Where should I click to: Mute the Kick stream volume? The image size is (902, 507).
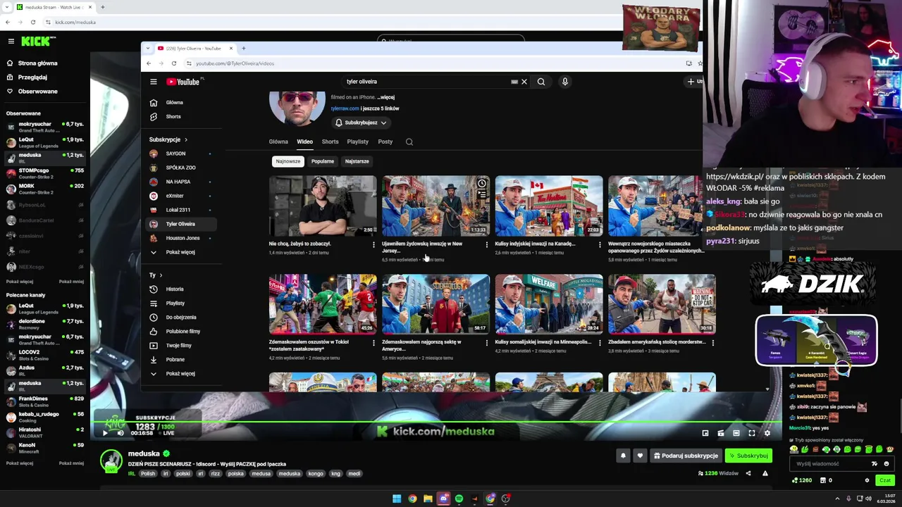pos(120,433)
